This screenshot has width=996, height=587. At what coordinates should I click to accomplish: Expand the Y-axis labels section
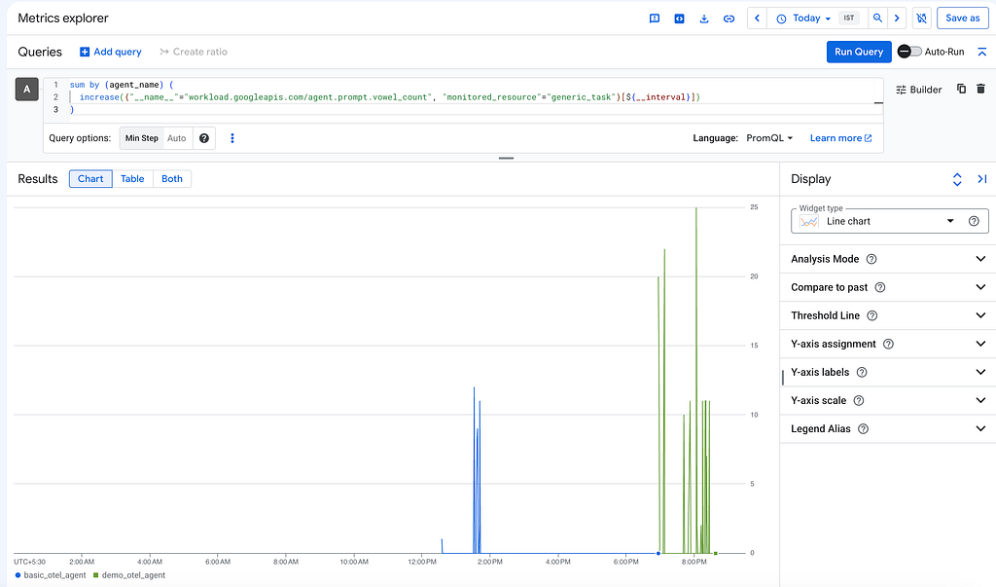tap(980, 372)
